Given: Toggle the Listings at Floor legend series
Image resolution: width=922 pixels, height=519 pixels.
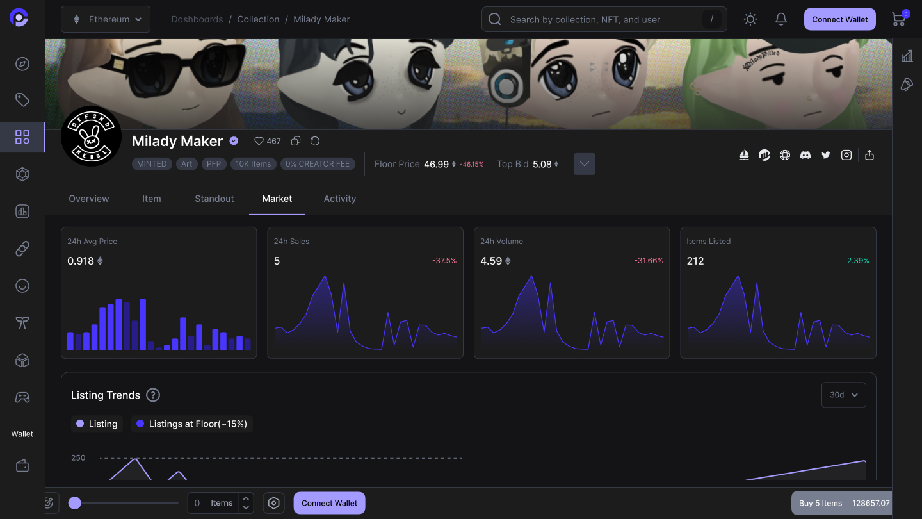Looking at the screenshot, I should pos(192,424).
